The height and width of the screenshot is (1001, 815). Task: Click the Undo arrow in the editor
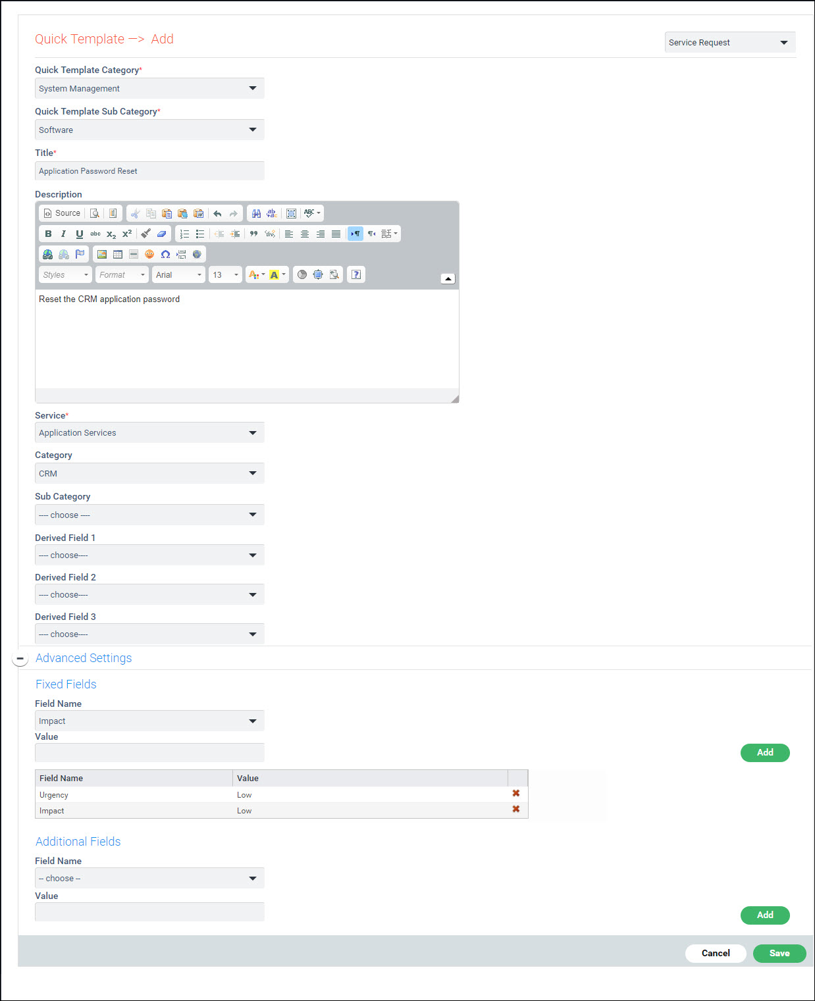click(x=217, y=213)
